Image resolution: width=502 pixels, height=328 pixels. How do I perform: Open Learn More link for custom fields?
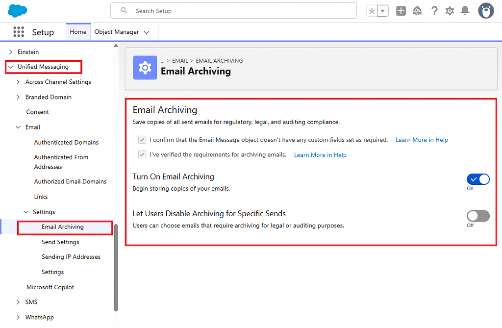coord(422,140)
